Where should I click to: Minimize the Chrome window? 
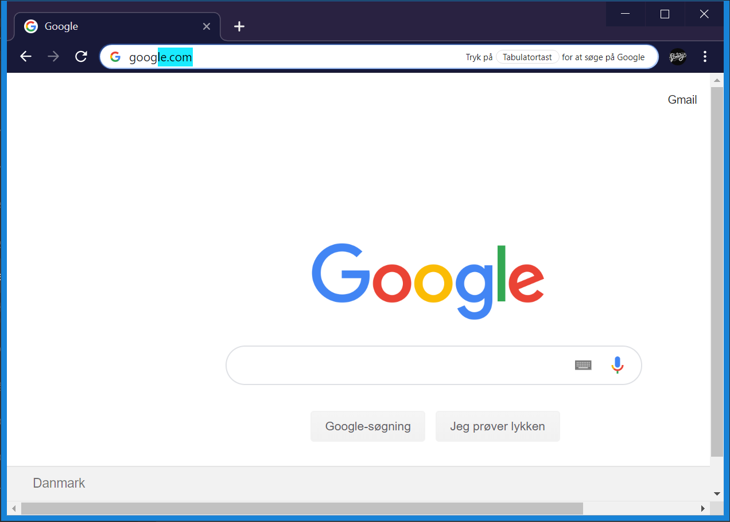tap(626, 14)
